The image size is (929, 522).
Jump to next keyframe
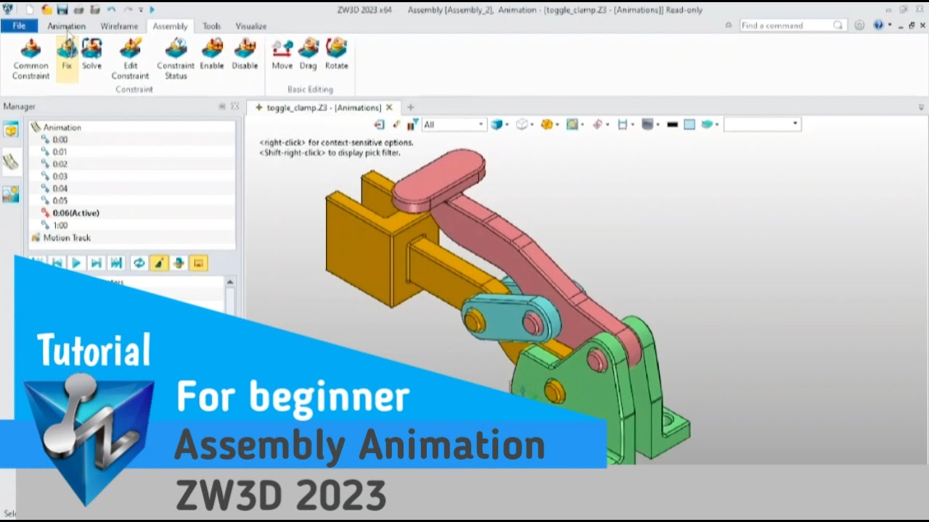coord(96,263)
